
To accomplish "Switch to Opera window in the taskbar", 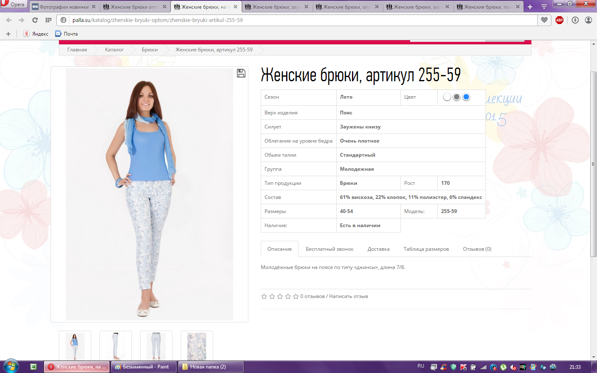I will 77,367.
